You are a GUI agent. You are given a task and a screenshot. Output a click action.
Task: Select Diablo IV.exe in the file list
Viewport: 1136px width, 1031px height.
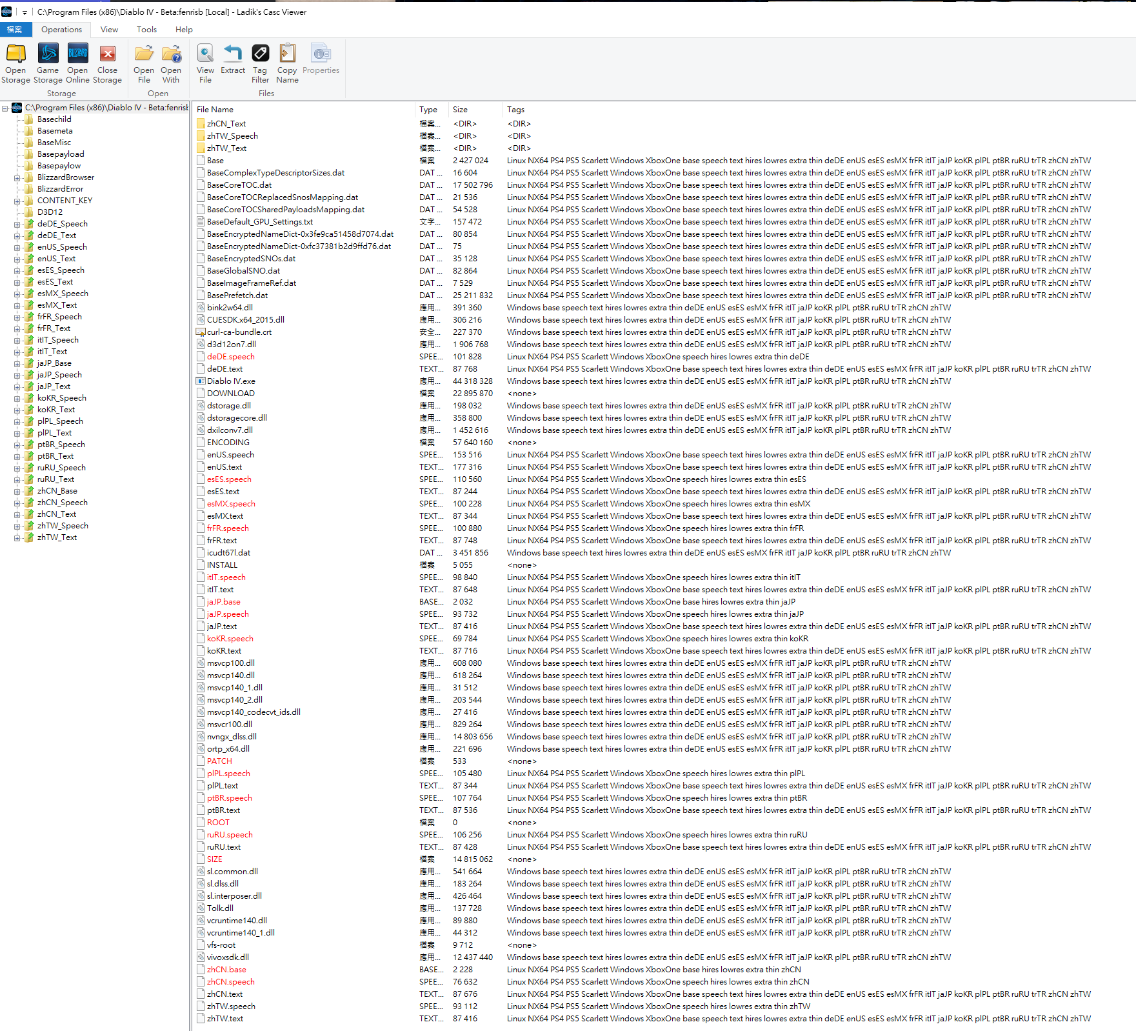(x=232, y=381)
